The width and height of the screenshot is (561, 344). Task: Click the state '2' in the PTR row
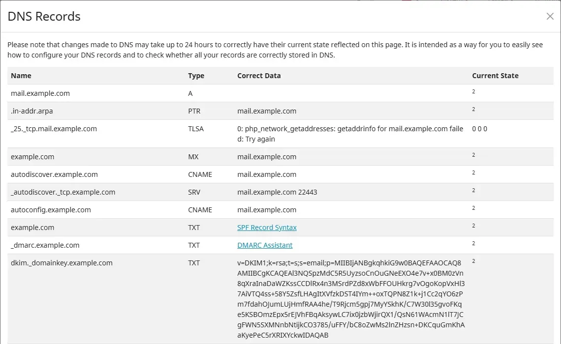point(474,109)
